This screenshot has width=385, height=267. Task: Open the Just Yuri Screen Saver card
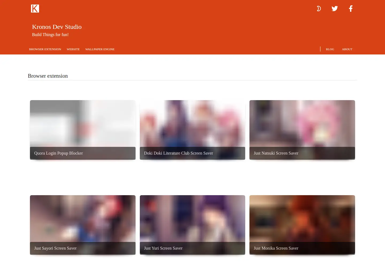point(192,225)
